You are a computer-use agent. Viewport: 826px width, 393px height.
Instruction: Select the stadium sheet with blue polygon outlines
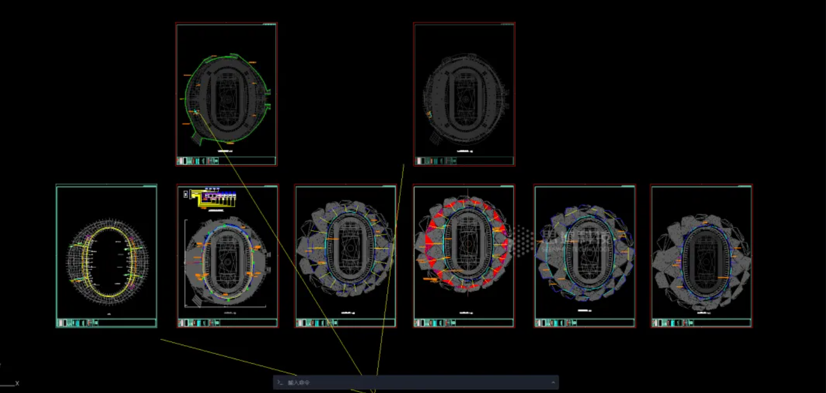coord(584,256)
